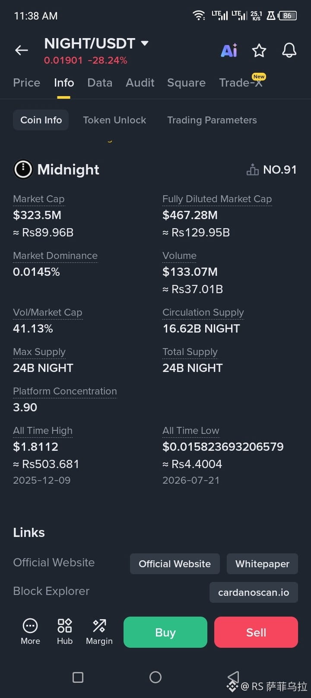311x698 pixels.
Task: Tap the back arrow icon
Action: [x=22, y=50]
